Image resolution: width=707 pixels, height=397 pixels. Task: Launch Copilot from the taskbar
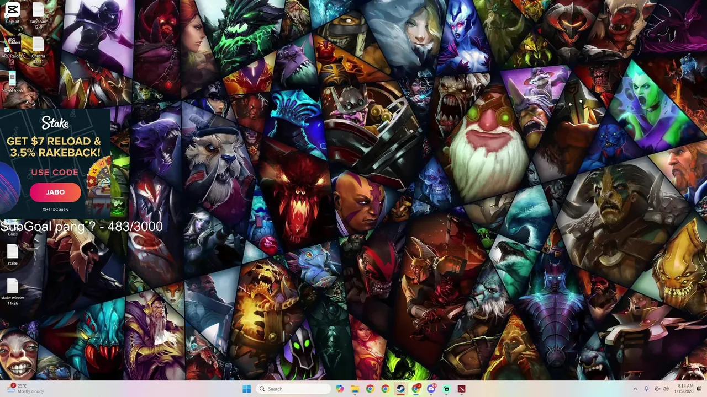pos(340,389)
